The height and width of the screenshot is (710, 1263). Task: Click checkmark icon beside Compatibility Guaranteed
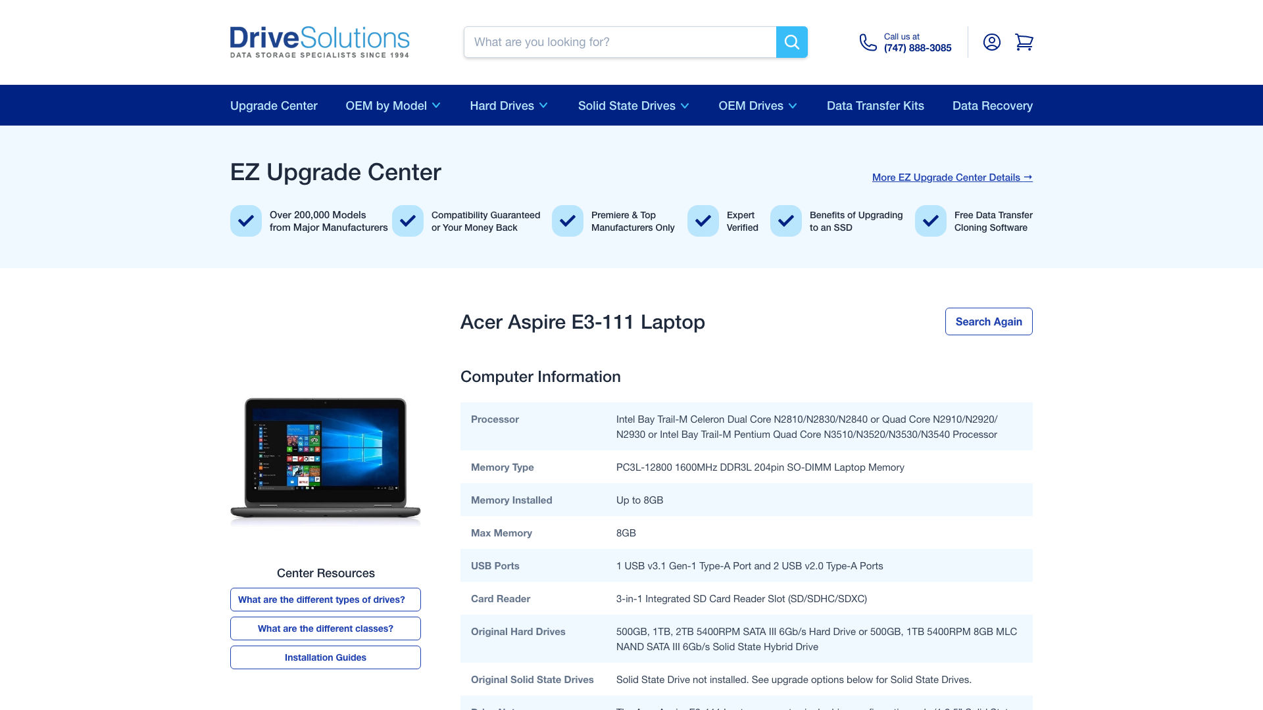click(x=408, y=221)
